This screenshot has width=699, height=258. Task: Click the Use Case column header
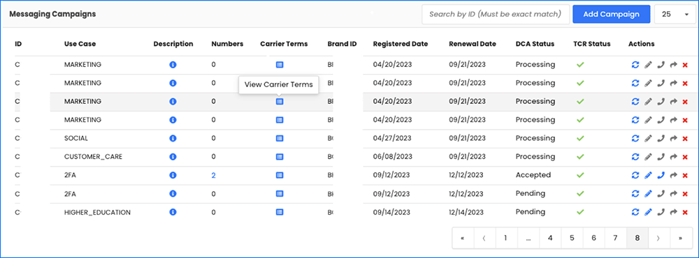coord(80,44)
